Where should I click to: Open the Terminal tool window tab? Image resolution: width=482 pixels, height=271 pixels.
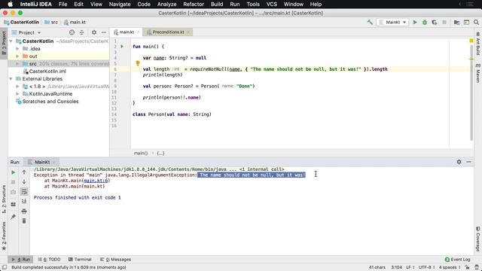pos(80,259)
